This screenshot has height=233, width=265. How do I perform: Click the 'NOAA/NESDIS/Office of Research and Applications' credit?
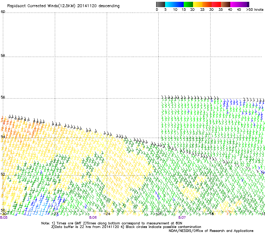click(x=211, y=231)
